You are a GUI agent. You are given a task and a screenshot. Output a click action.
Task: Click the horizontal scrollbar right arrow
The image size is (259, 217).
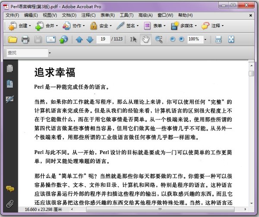245,209
